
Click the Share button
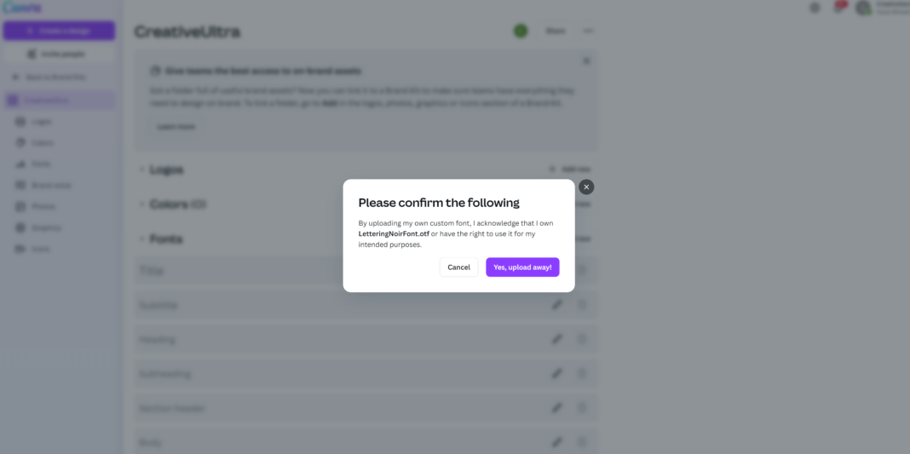pyautogui.click(x=556, y=32)
